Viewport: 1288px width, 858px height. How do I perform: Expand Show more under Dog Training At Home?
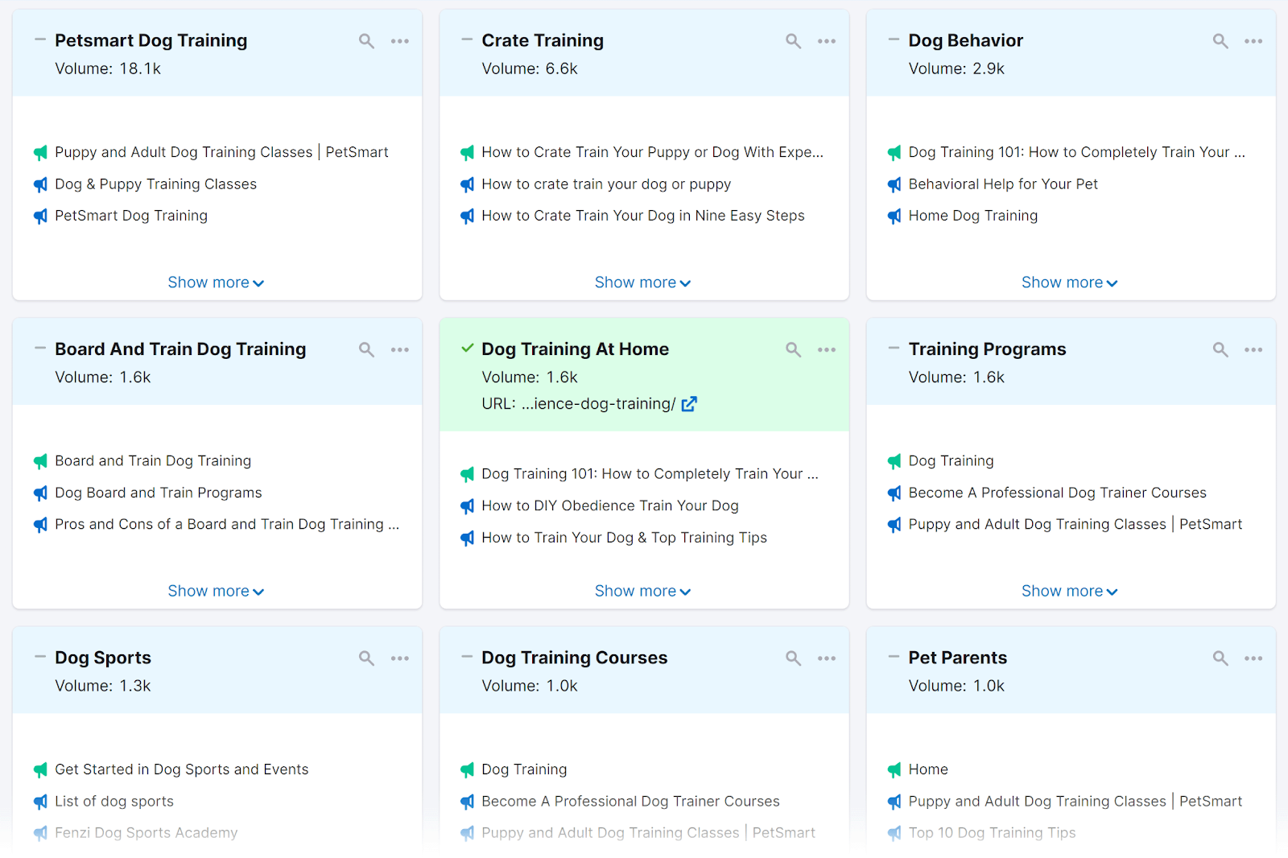643,590
